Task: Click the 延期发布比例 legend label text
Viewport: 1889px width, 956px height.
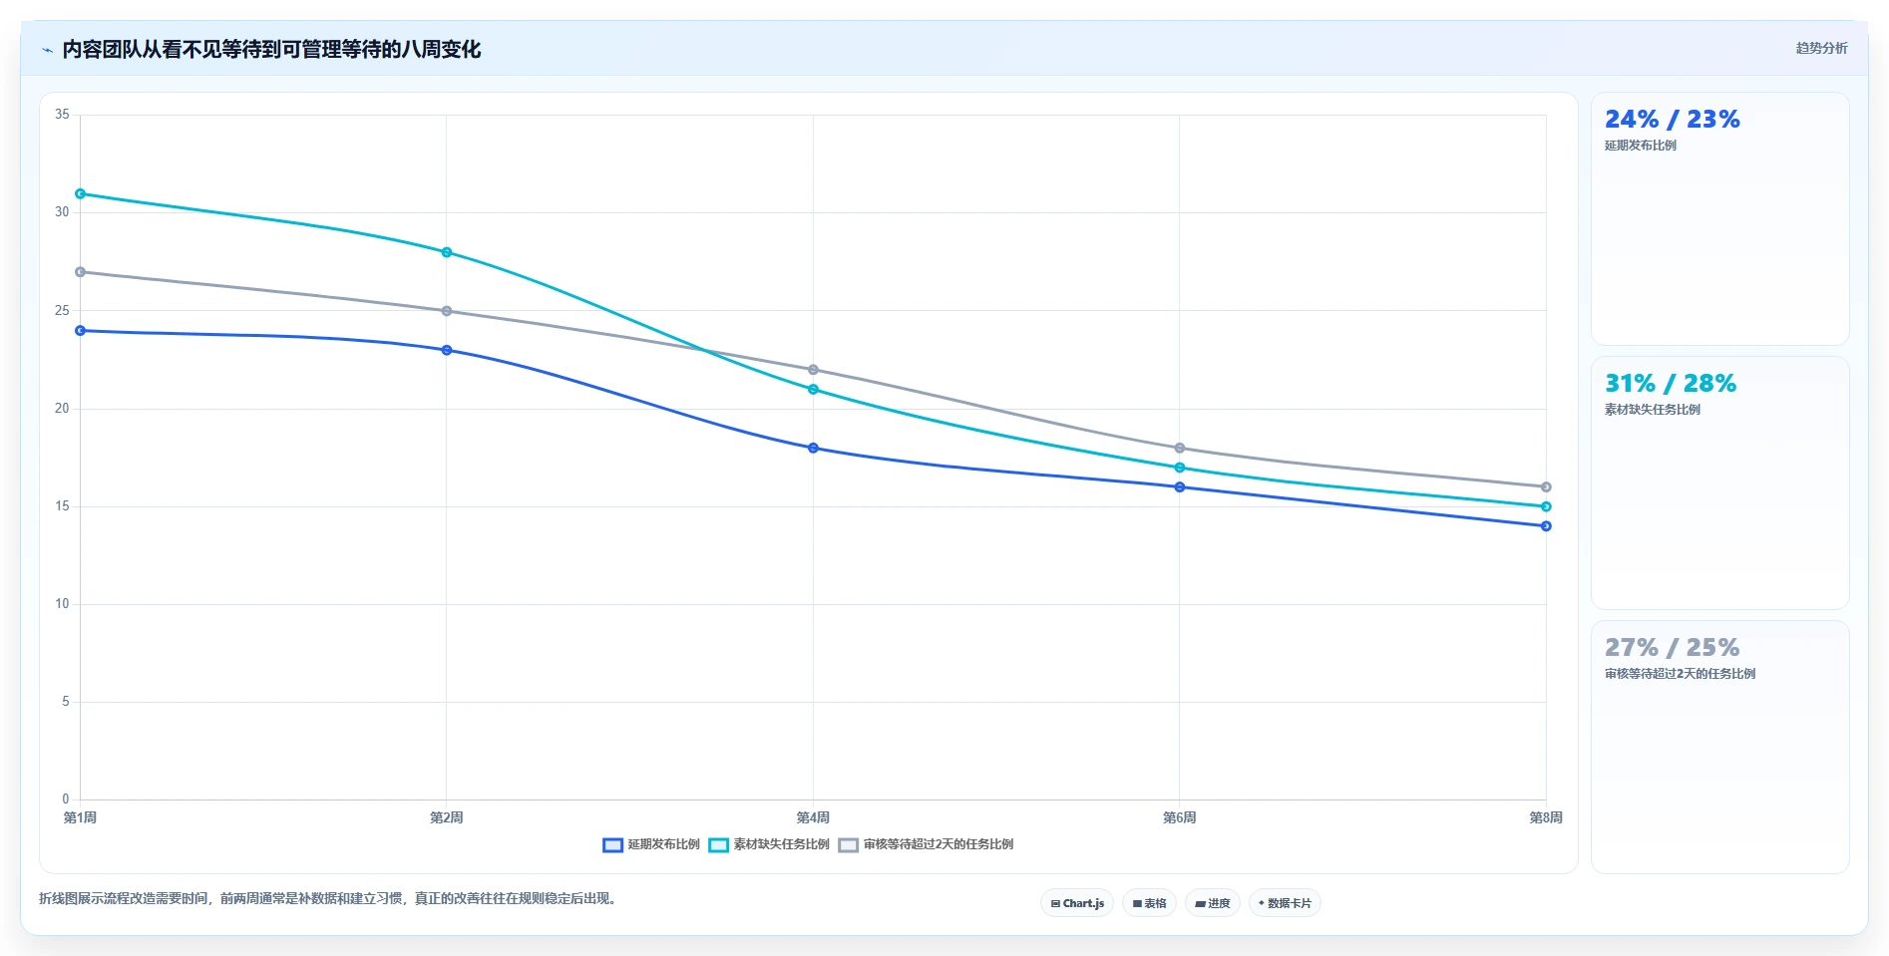Action: click(663, 844)
